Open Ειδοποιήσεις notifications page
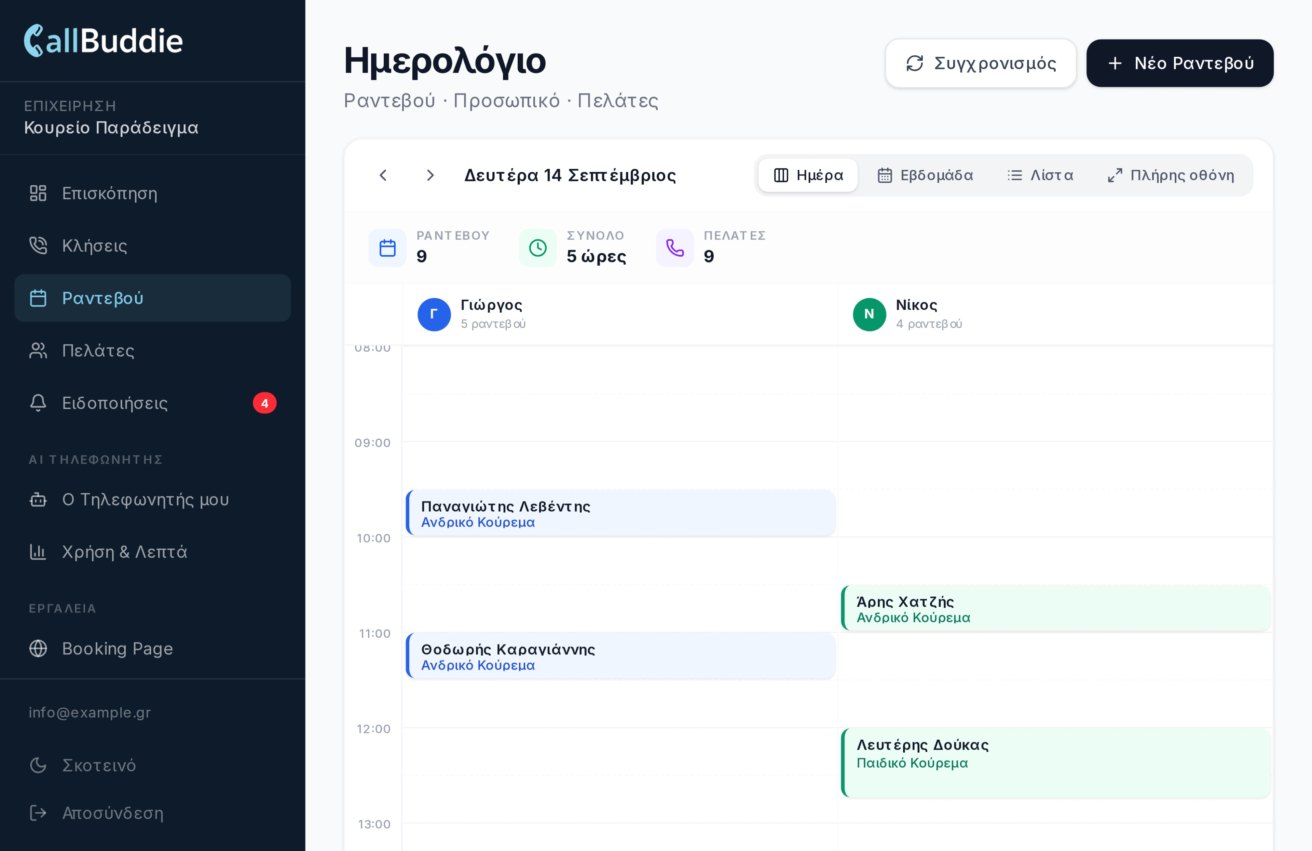Viewport: 1312px width, 851px height. pos(152,403)
